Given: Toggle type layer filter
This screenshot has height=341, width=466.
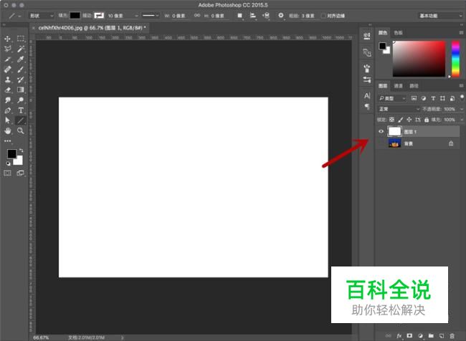Looking at the screenshot, I should pyautogui.click(x=433, y=98).
